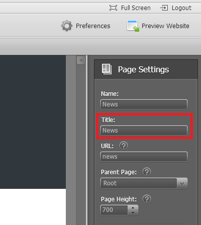This screenshot has width=201, height=225.
Task: Click the Preferences label
Action: tap(93, 26)
